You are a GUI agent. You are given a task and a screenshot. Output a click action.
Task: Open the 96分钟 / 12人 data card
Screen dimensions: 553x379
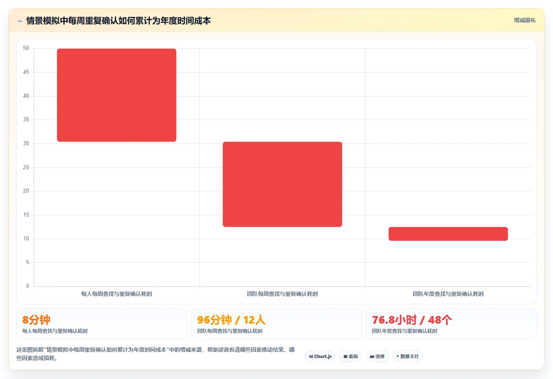tap(276, 324)
